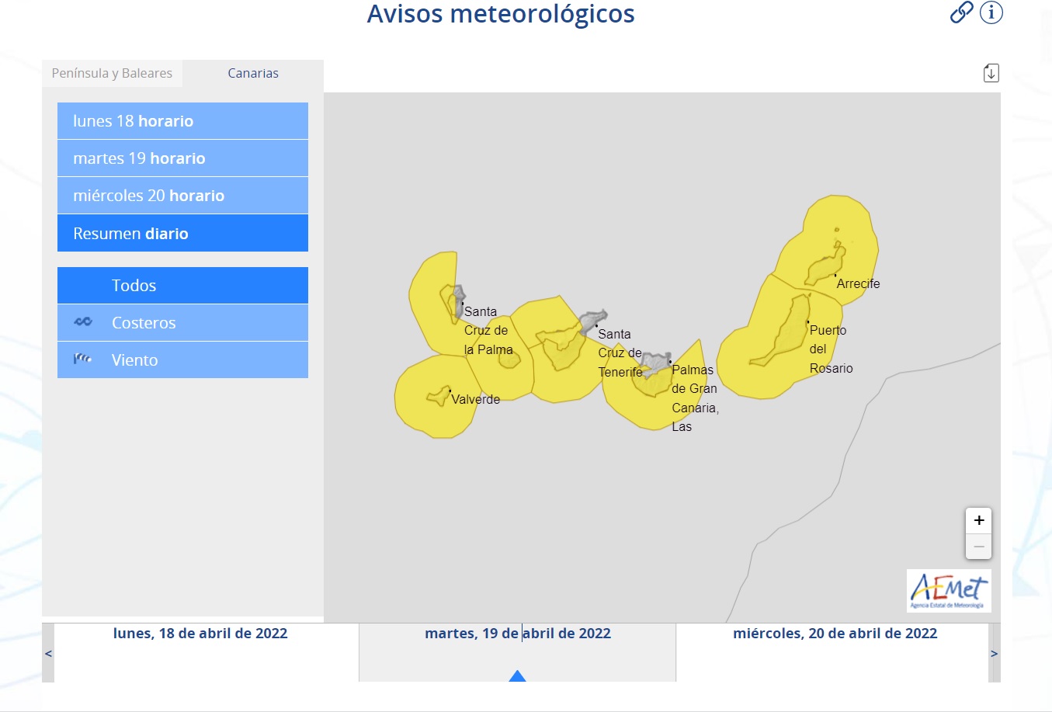
Task: Select miércoles, 20 de abril de 2022
Action: pyautogui.click(x=835, y=634)
